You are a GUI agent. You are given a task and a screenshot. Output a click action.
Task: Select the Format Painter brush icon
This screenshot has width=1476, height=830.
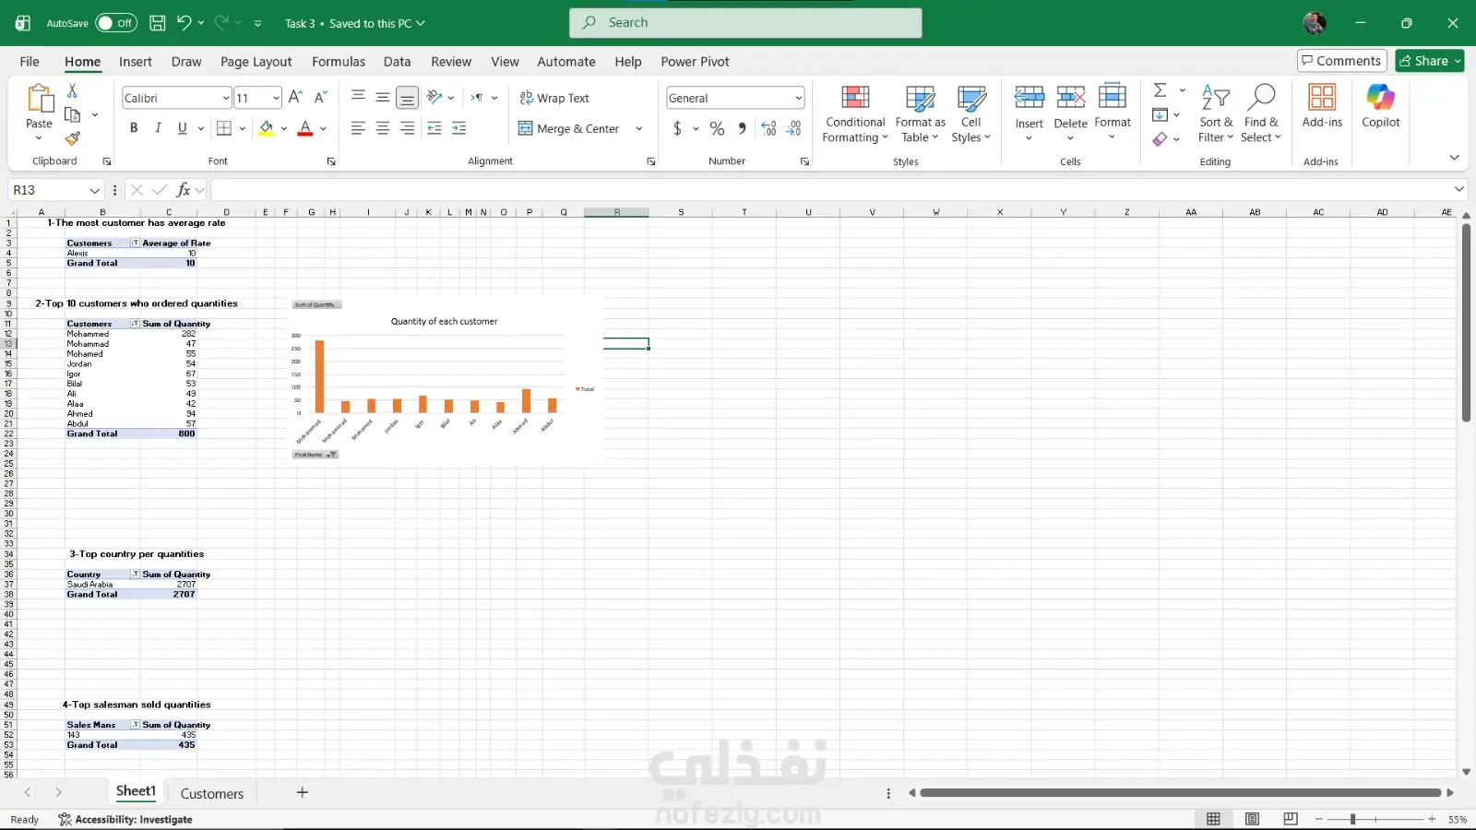pos(73,138)
